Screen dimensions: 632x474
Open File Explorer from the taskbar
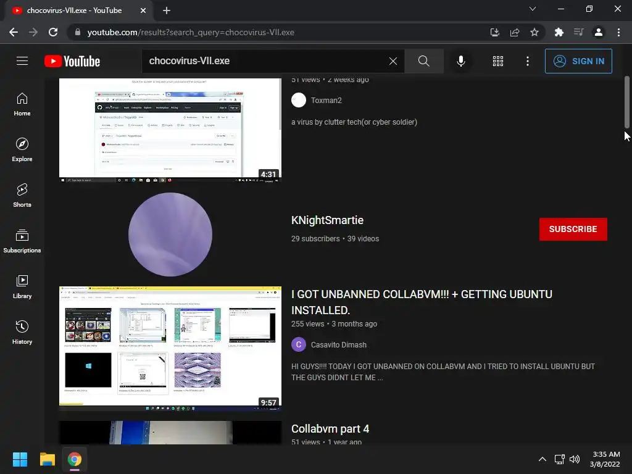click(x=47, y=459)
